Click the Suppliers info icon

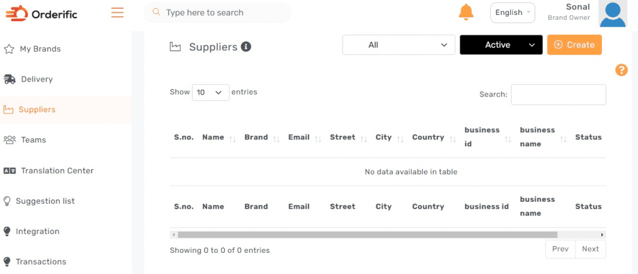point(246,47)
